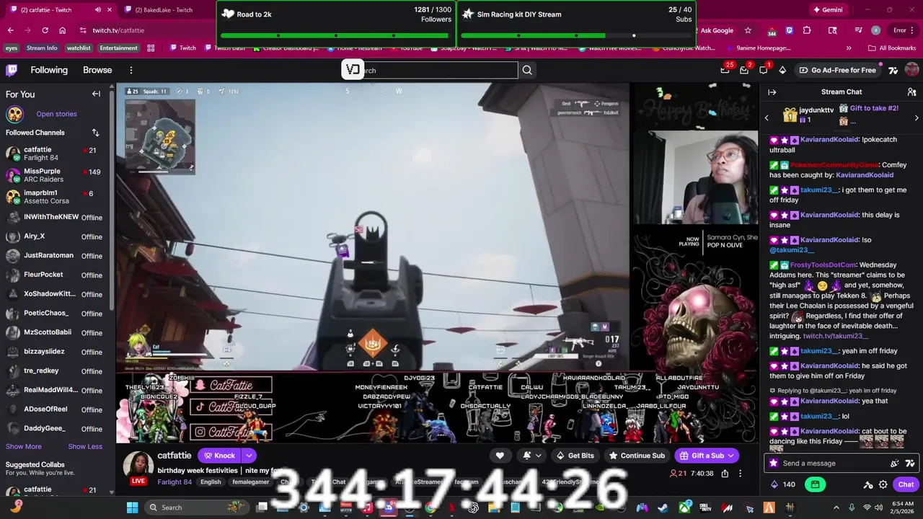
Task: Click Continue Sub button
Action: pos(637,456)
